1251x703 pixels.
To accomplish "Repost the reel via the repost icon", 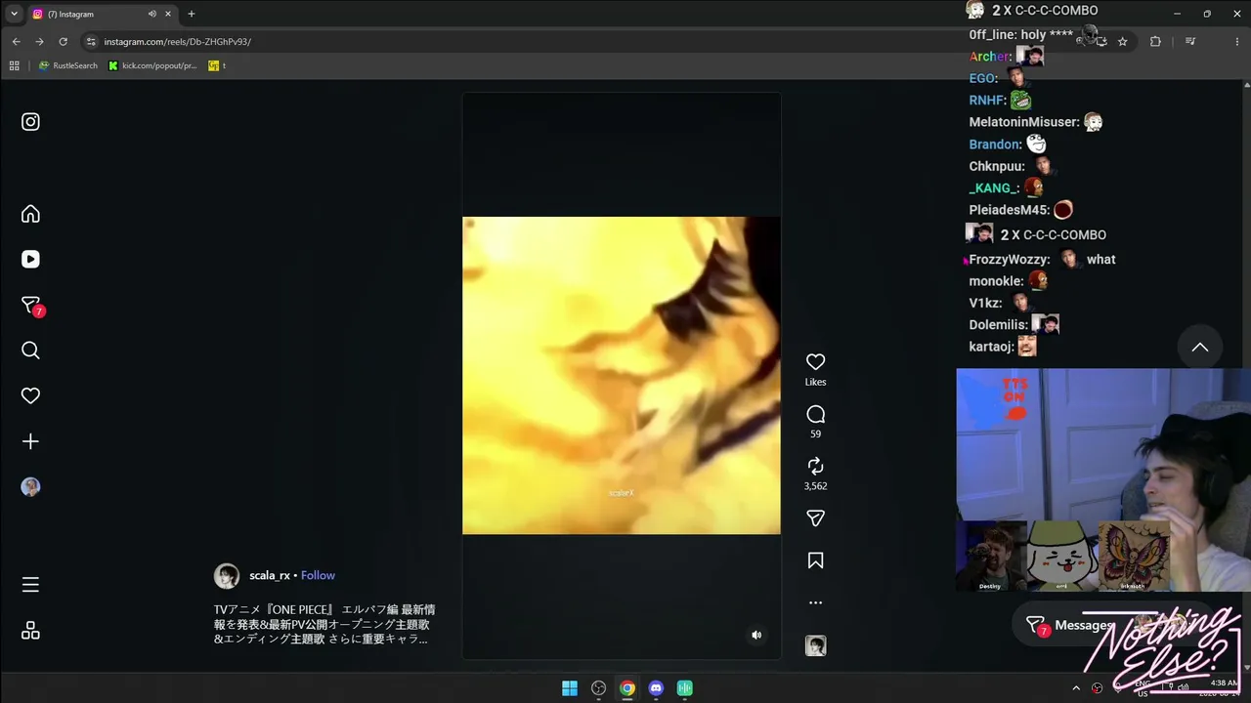I will coord(815,467).
